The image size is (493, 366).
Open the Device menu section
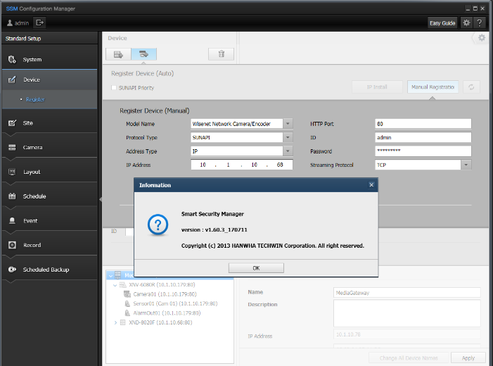tap(50, 80)
